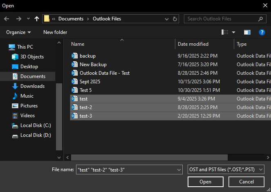
Task: Click the Open button
Action: (205, 182)
